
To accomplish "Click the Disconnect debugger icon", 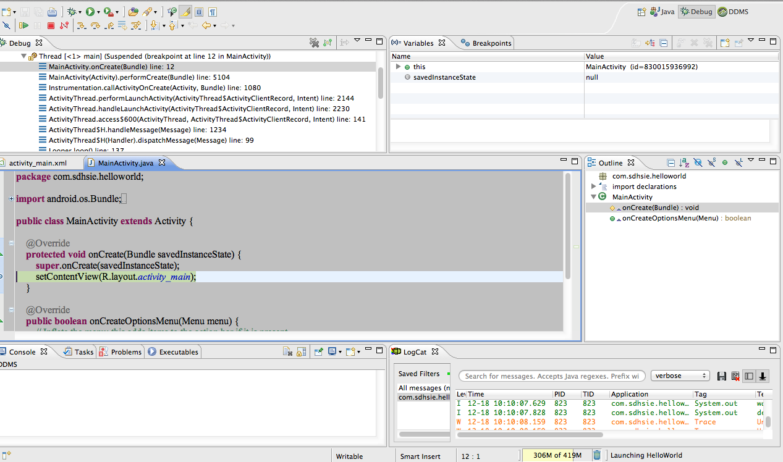I will point(64,26).
